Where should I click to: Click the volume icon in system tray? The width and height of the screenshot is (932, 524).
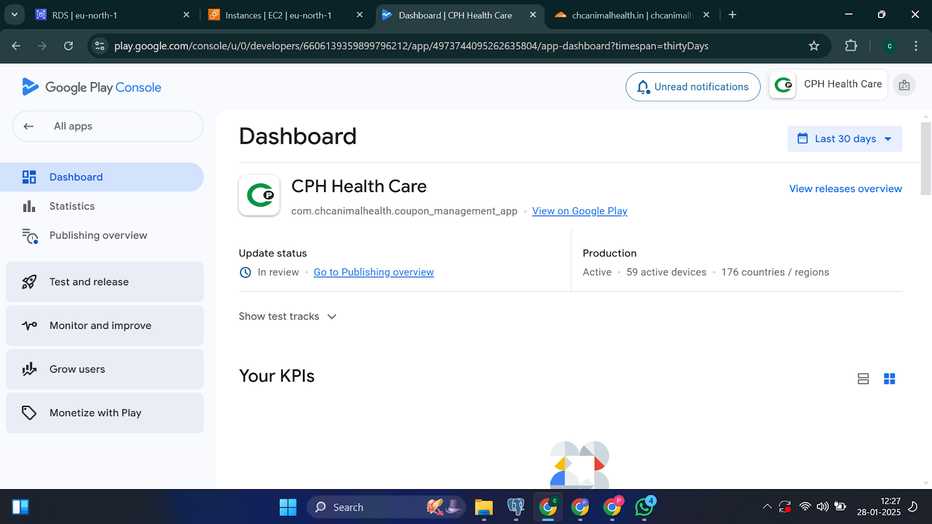point(822,507)
